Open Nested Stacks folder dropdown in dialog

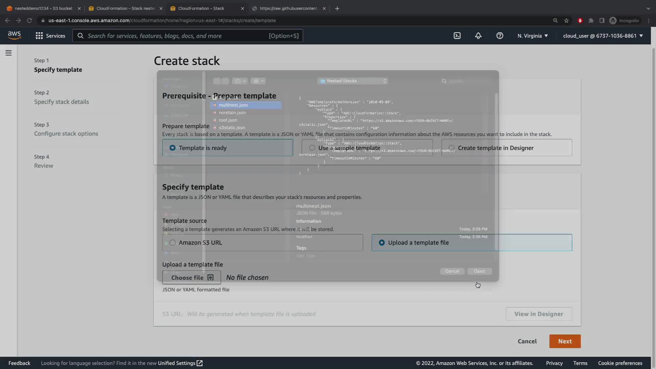(353, 81)
